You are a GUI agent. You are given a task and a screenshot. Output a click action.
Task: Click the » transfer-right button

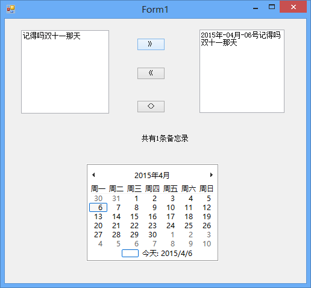[x=151, y=44]
